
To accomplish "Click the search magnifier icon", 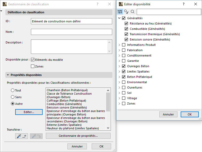I will tap(132, 12).
